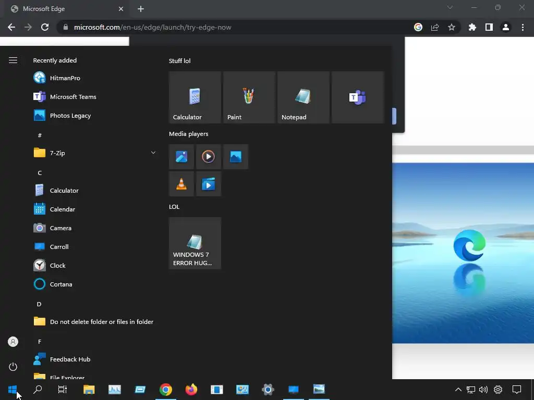534x400 pixels.
Task: Open the Media Player tile with round play icon
Action: point(209,157)
